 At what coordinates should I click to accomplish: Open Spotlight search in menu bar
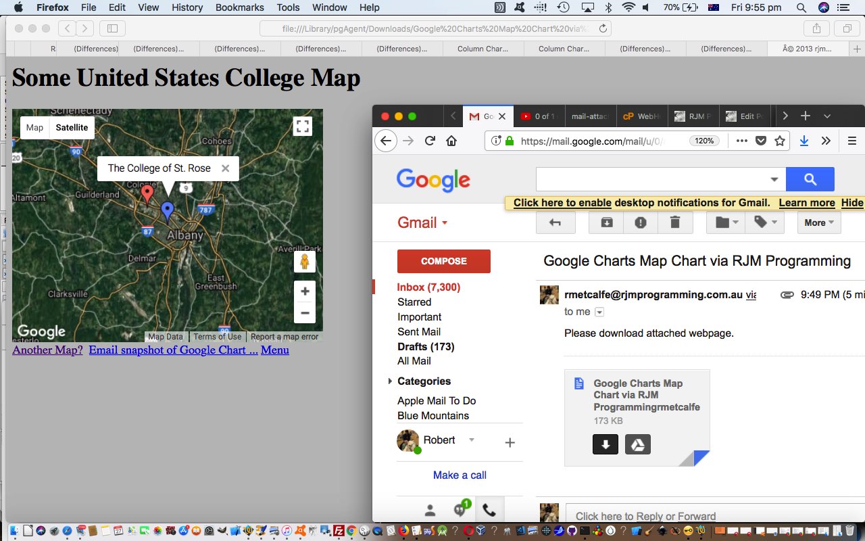click(801, 7)
